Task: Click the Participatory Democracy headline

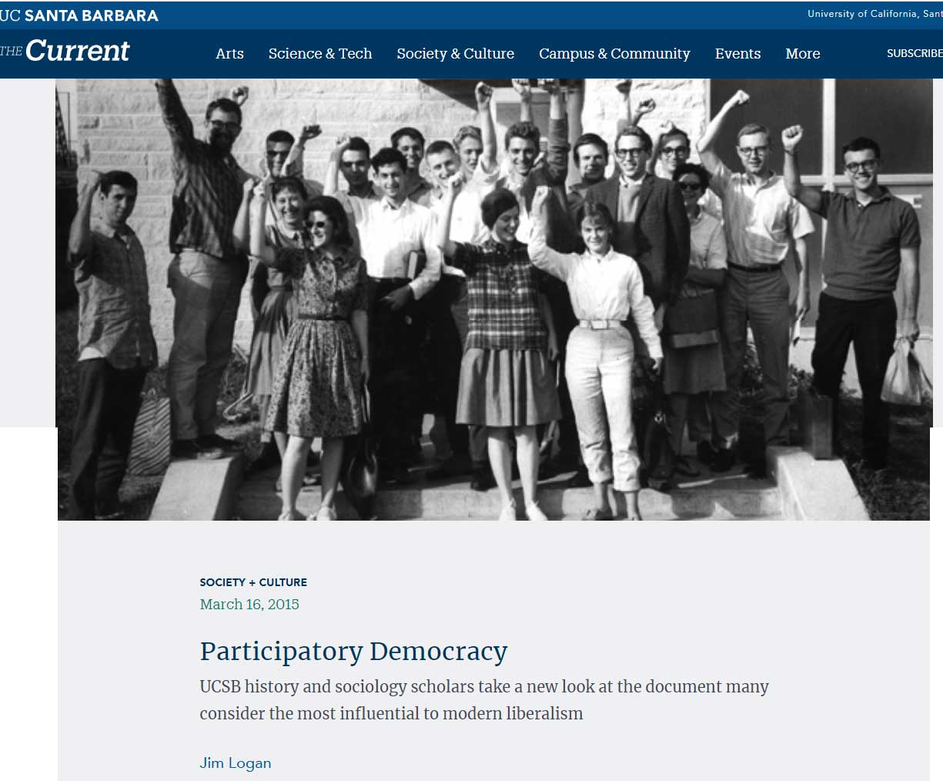Action: (353, 651)
